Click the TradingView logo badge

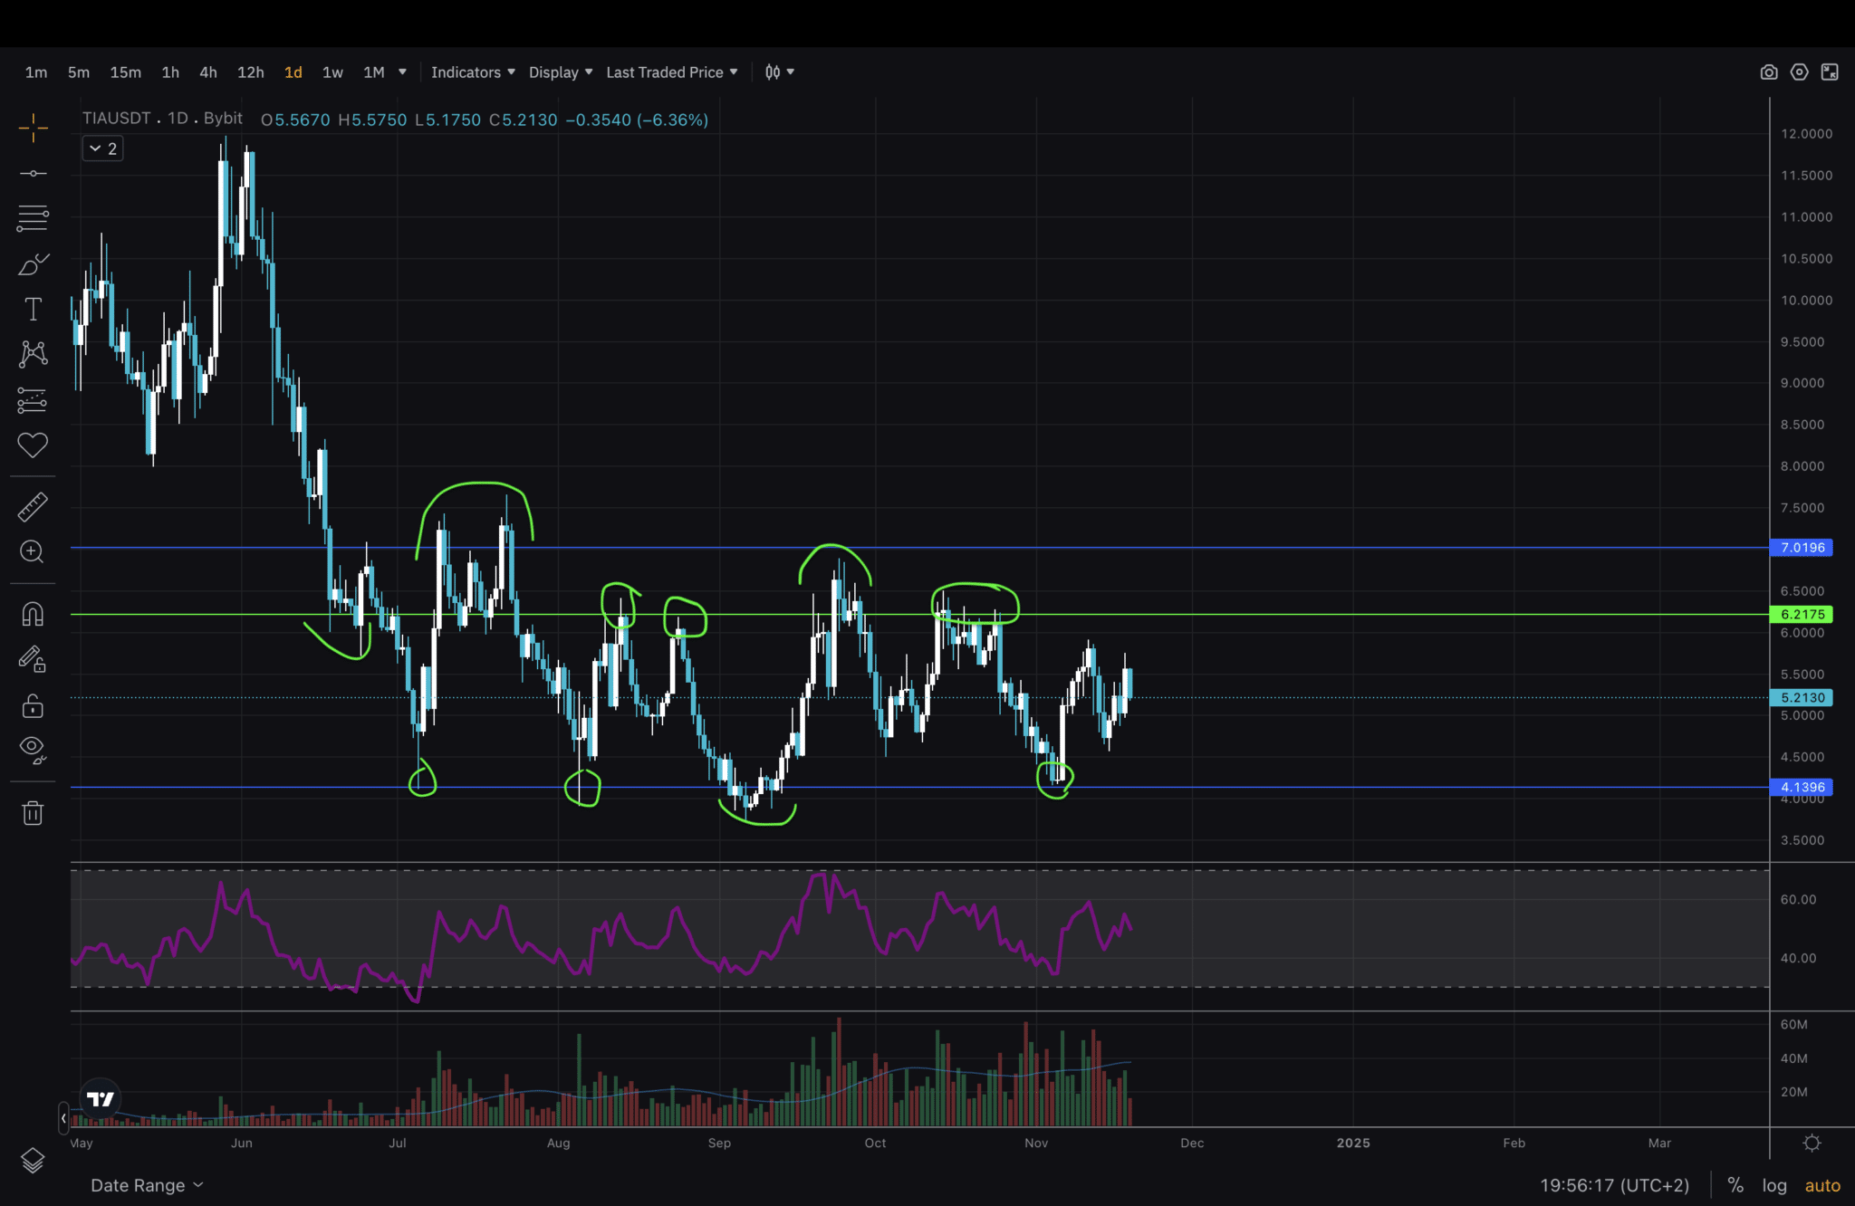tap(101, 1098)
